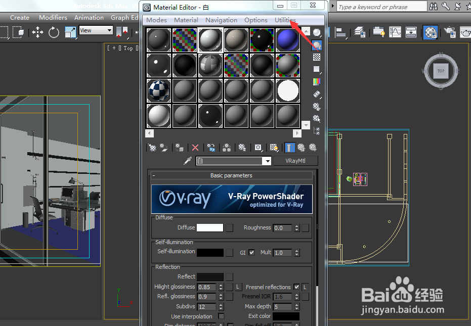The image size is (471, 326).
Task: Open Render Setup teapot icon
Action: [x=450, y=32]
